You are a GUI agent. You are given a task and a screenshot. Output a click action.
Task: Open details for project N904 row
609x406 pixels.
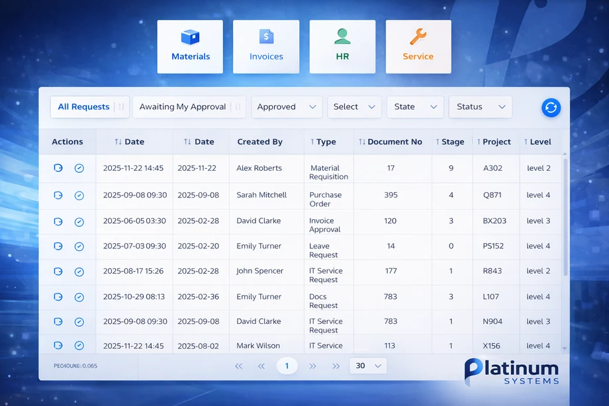[58, 321]
